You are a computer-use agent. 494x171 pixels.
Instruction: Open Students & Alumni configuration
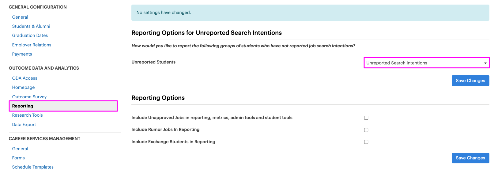point(31,26)
